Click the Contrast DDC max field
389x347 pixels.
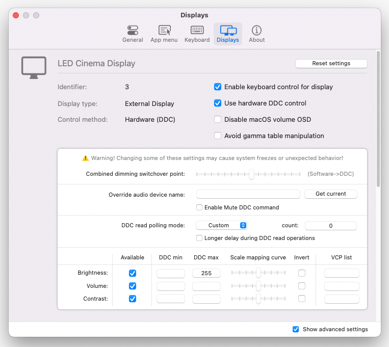[x=206, y=299]
